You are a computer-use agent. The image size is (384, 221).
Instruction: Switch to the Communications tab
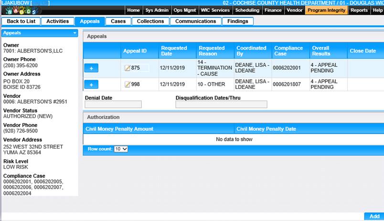pos(195,21)
